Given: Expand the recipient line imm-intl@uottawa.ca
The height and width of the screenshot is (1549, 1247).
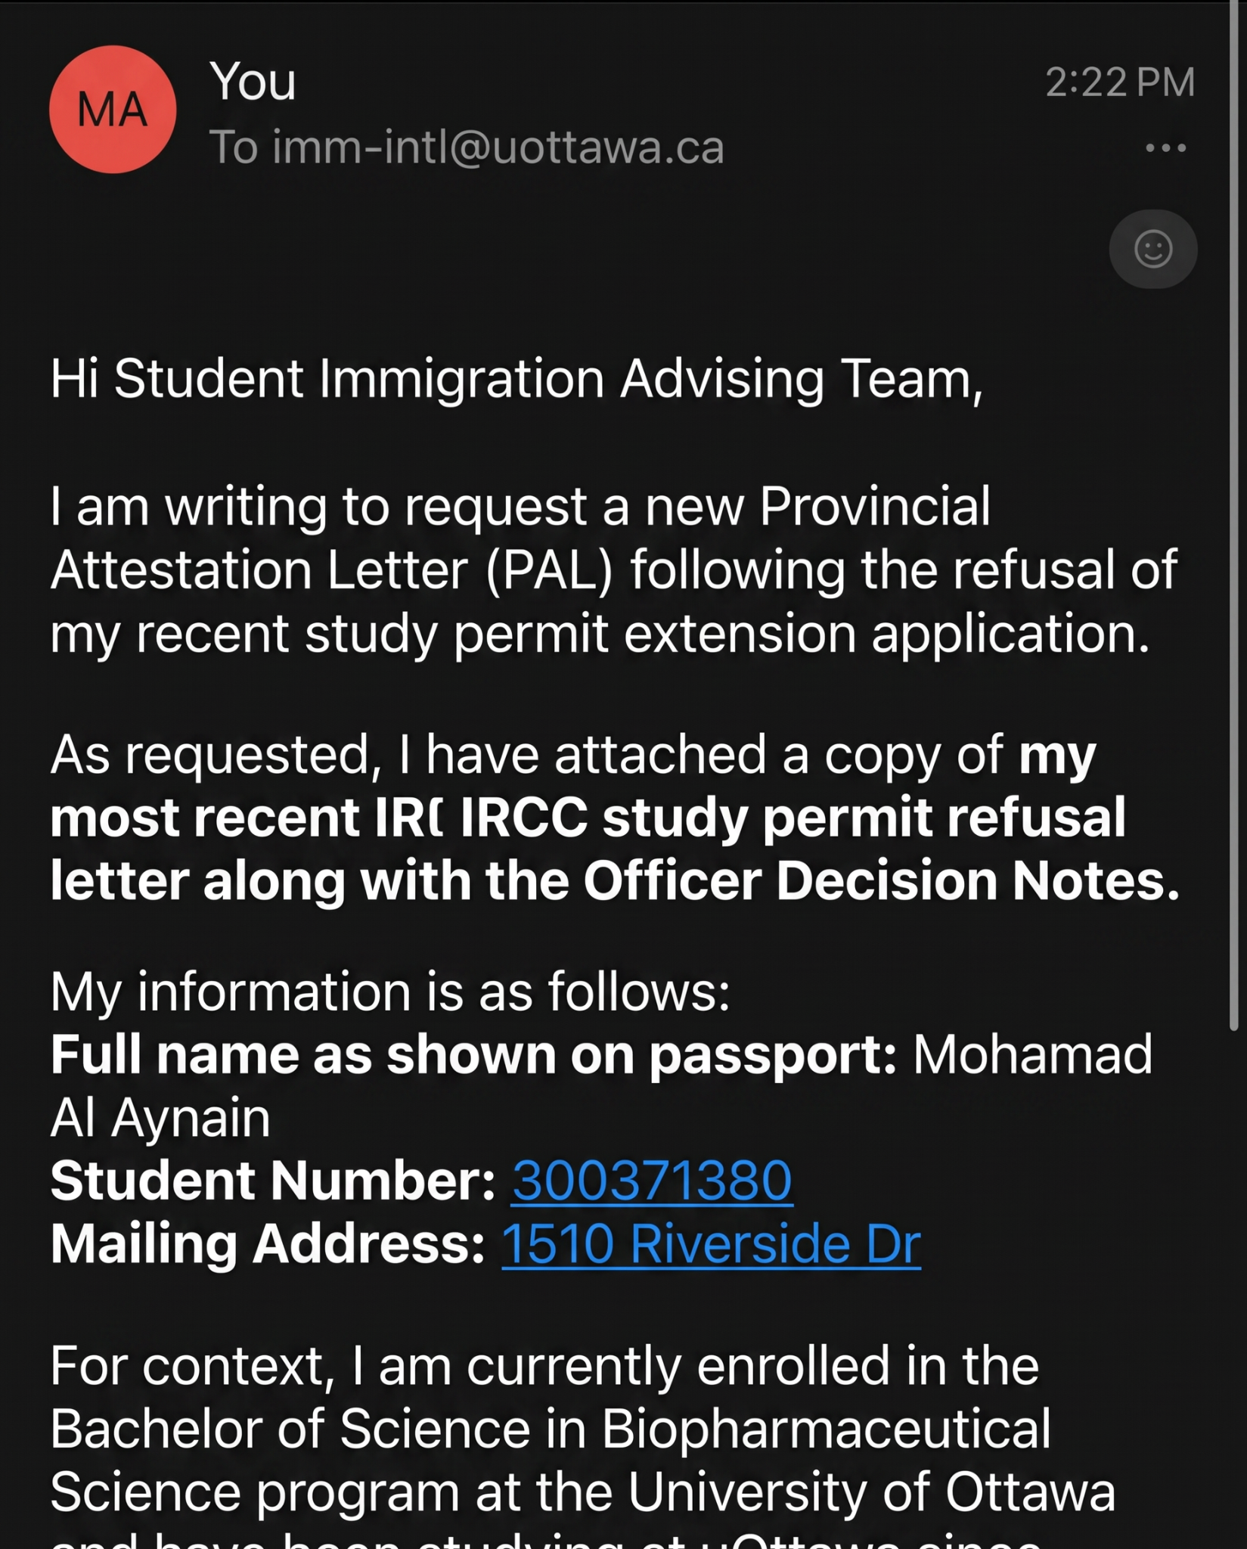Looking at the screenshot, I should (467, 147).
